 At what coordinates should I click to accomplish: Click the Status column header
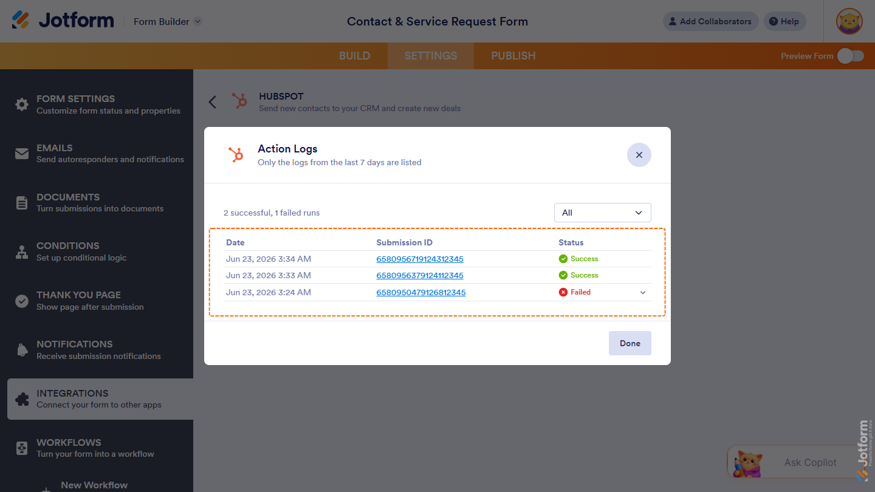coord(571,242)
